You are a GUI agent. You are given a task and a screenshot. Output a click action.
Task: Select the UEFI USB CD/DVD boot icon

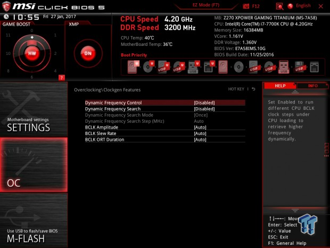pyautogui.click(x=179, y=67)
